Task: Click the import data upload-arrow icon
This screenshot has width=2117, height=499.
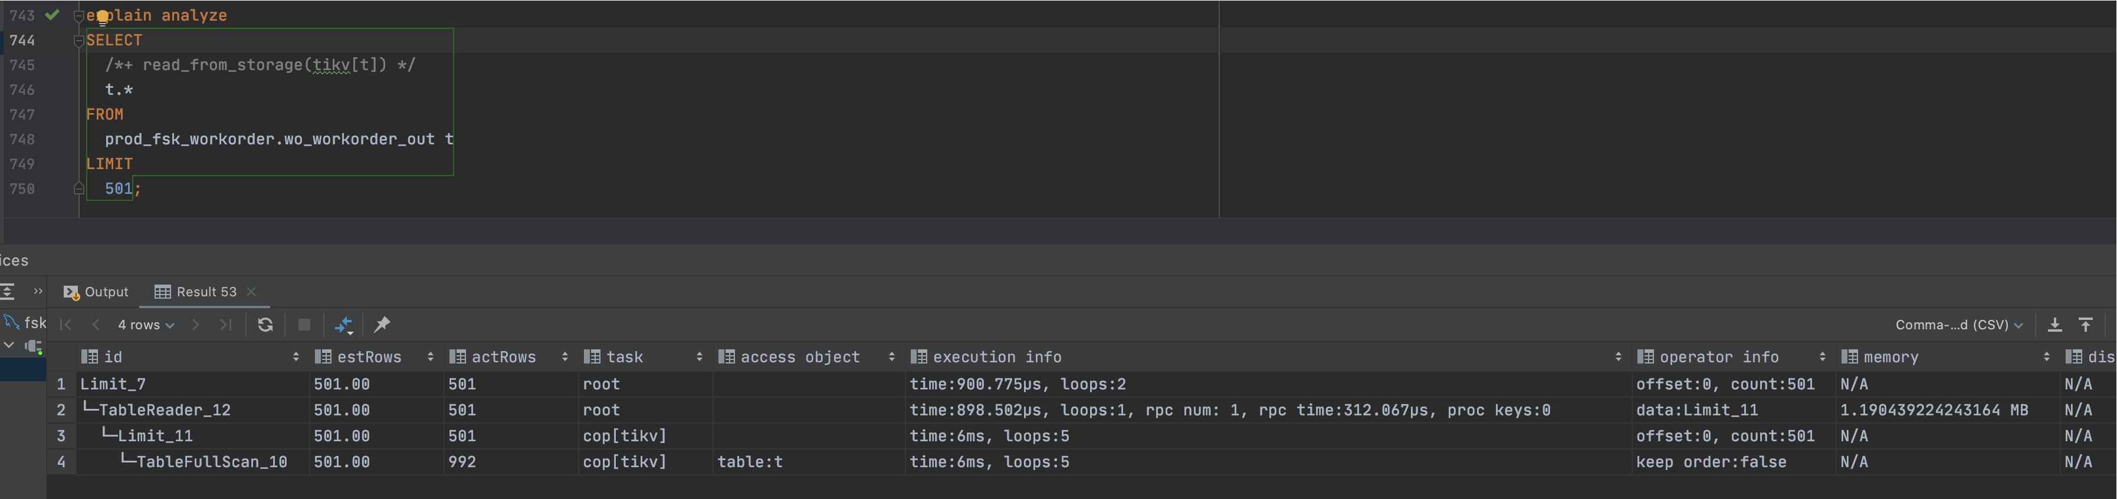Action: click(x=2086, y=325)
